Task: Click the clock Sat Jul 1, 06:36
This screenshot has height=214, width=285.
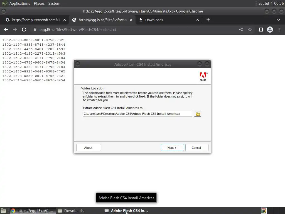Action: click(x=271, y=3)
